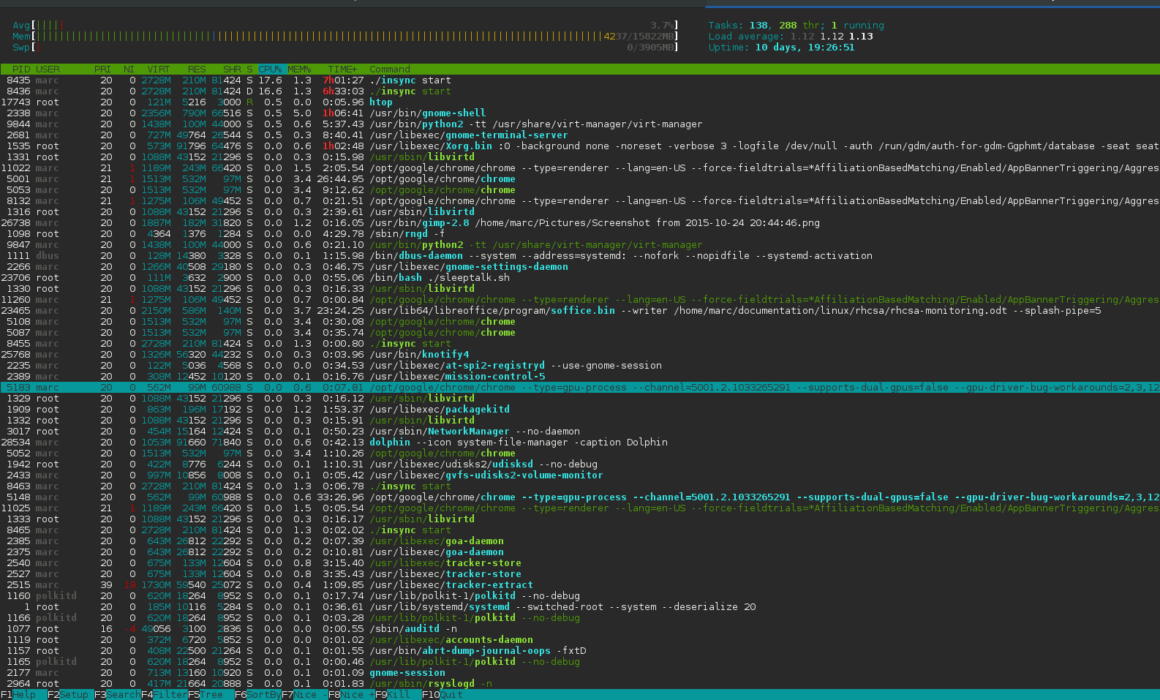The image size is (1160, 700).
Task: Click F8 Nice + to raise niceness
Action: [x=352, y=695]
